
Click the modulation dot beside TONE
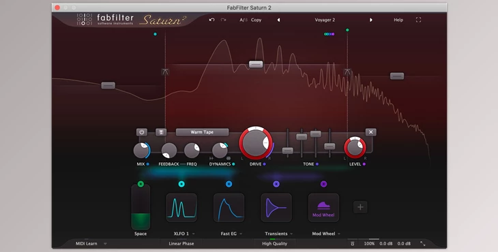click(317, 164)
